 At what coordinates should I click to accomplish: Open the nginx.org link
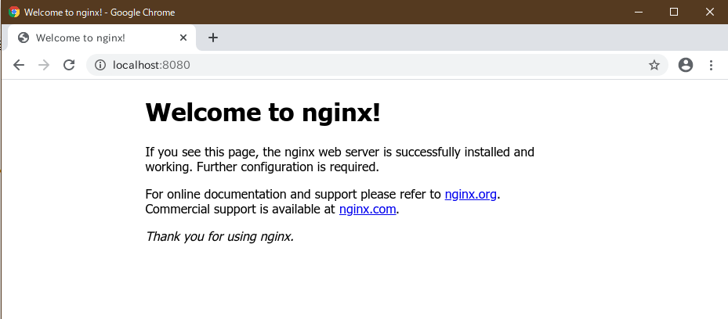471,194
